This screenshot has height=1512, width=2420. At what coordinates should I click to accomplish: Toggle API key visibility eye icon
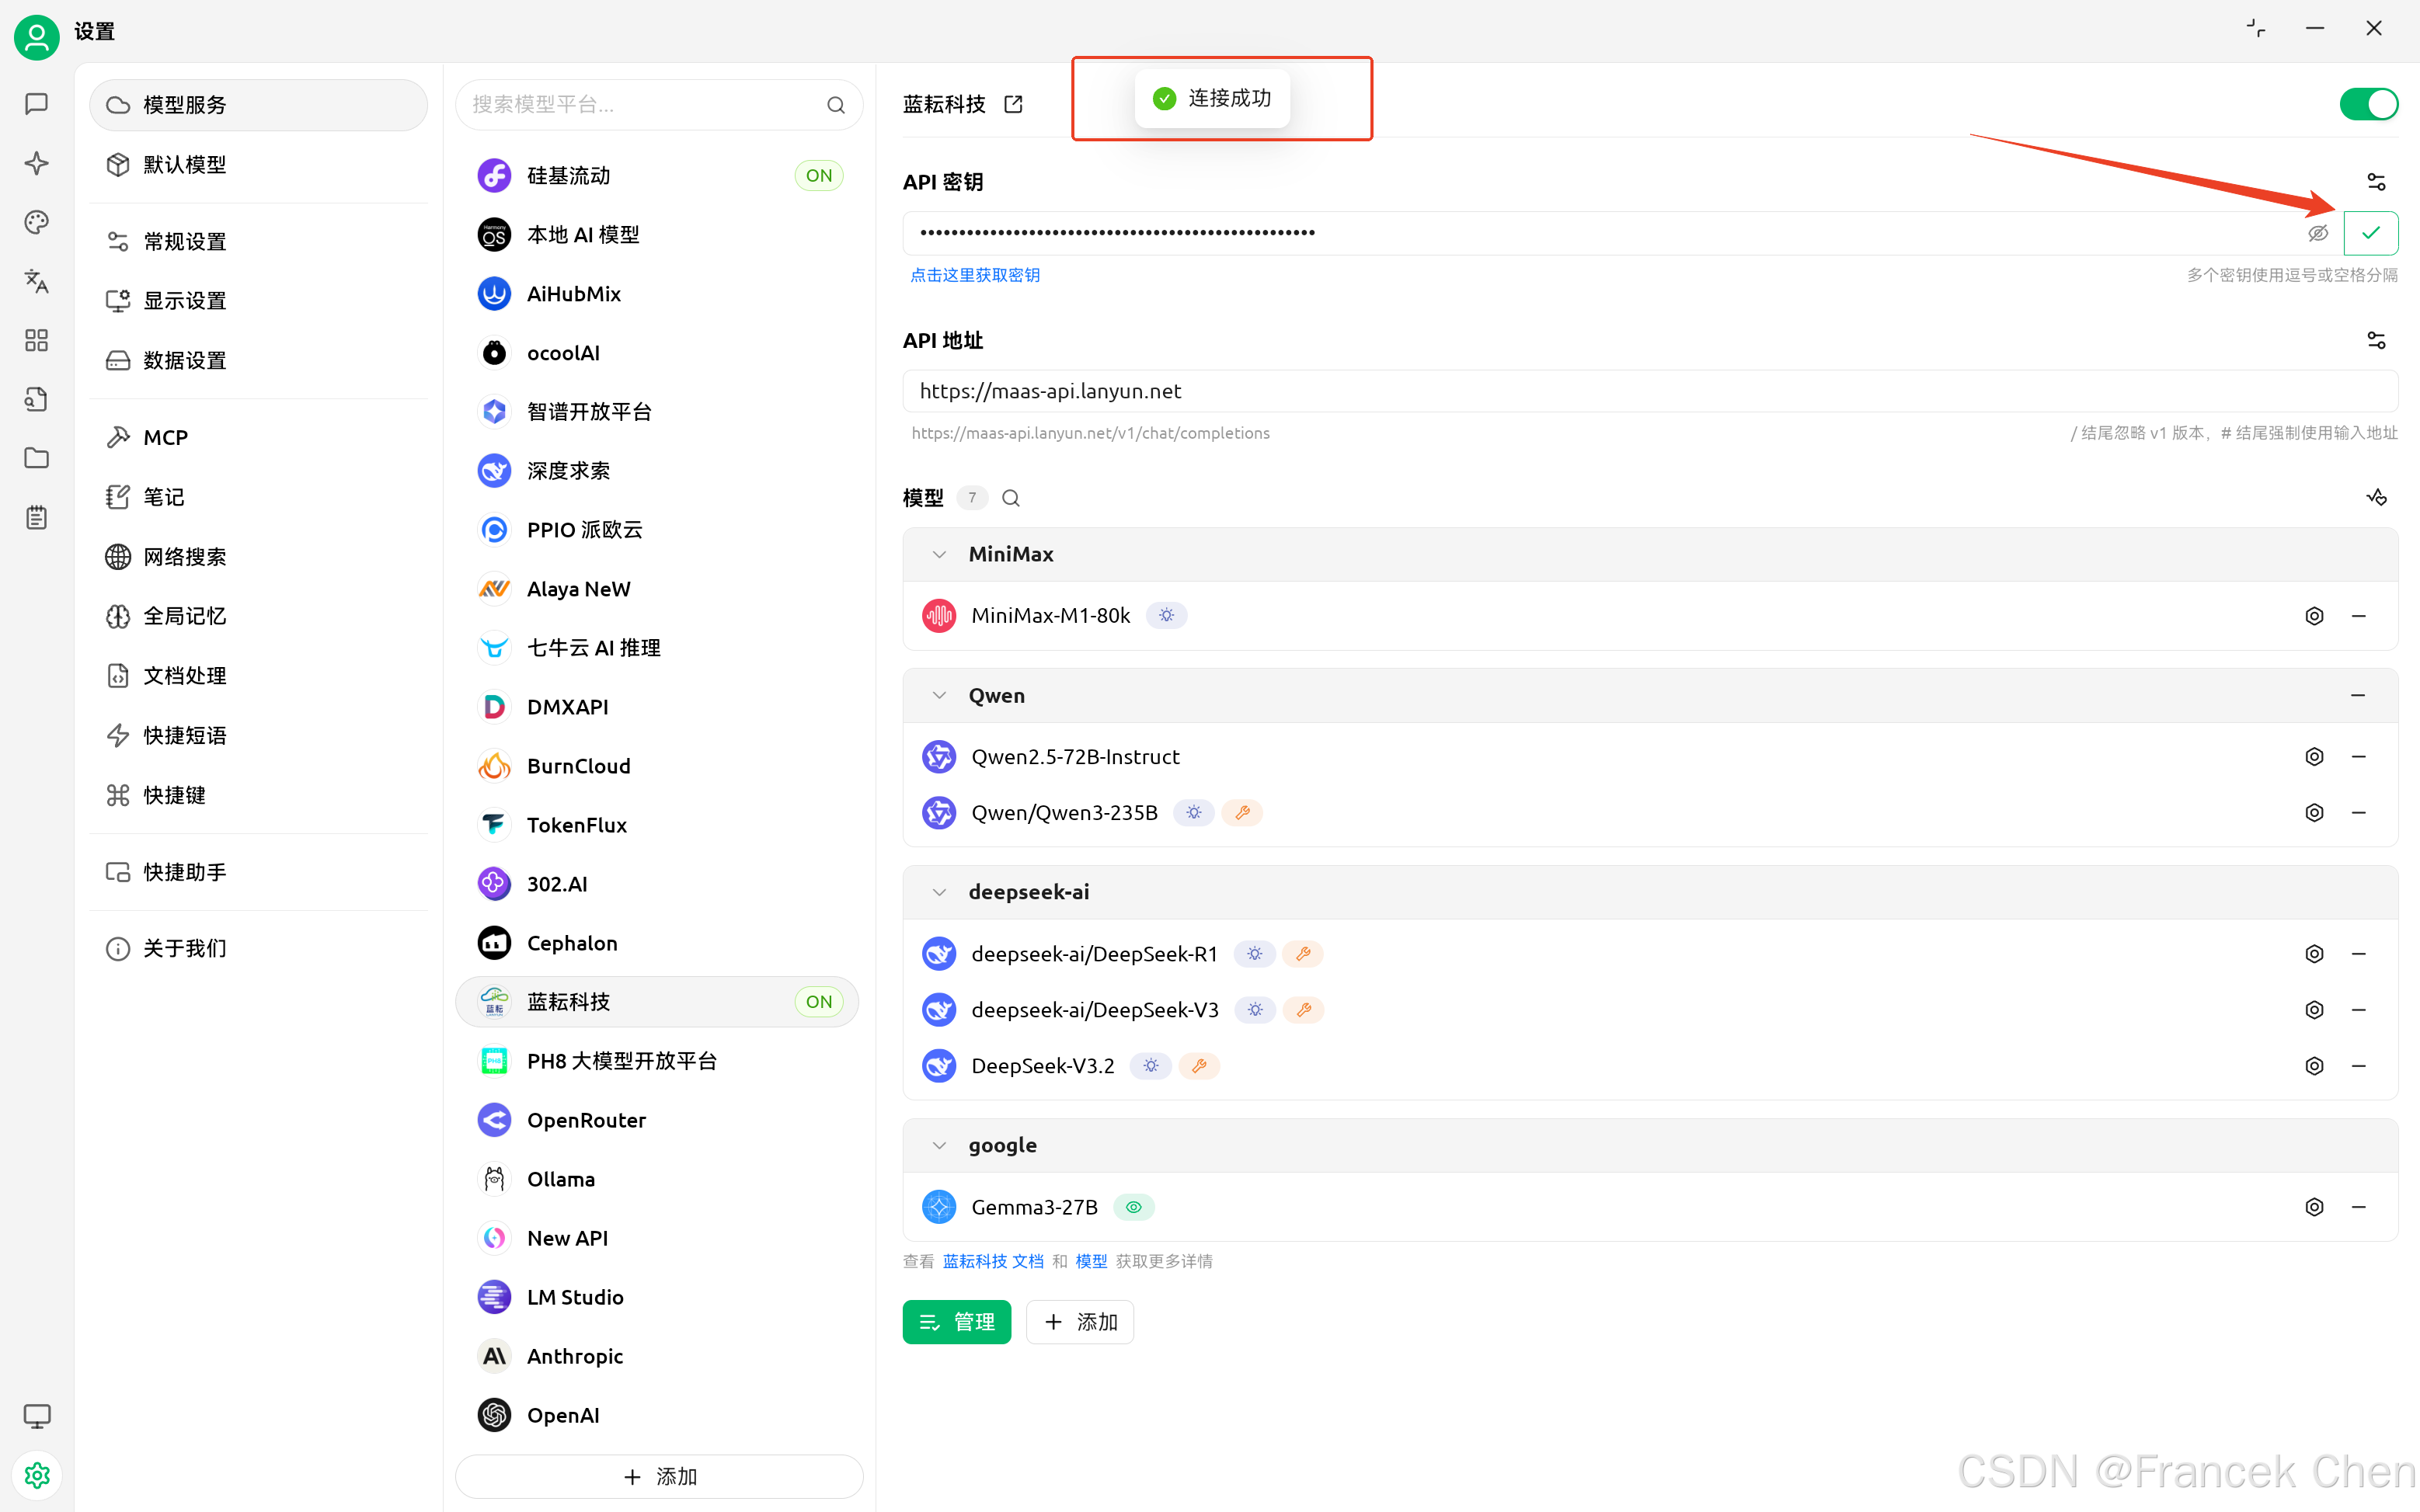(x=2317, y=233)
